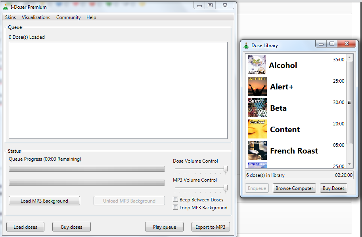Click Browse Computer in Dose Library

pyautogui.click(x=294, y=188)
